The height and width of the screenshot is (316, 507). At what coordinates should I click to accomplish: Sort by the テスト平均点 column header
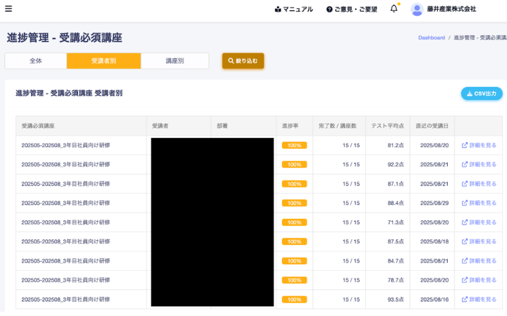[387, 126]
